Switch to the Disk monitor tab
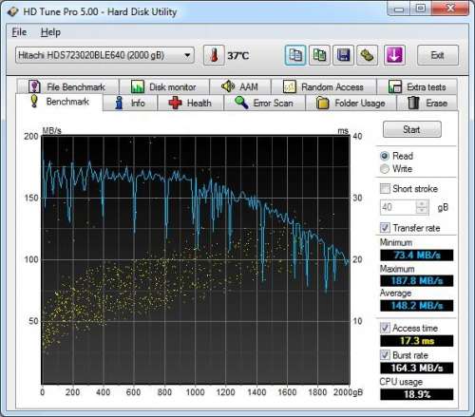The height and width of the screenshot is (417, 475). (x=163, y=86)
